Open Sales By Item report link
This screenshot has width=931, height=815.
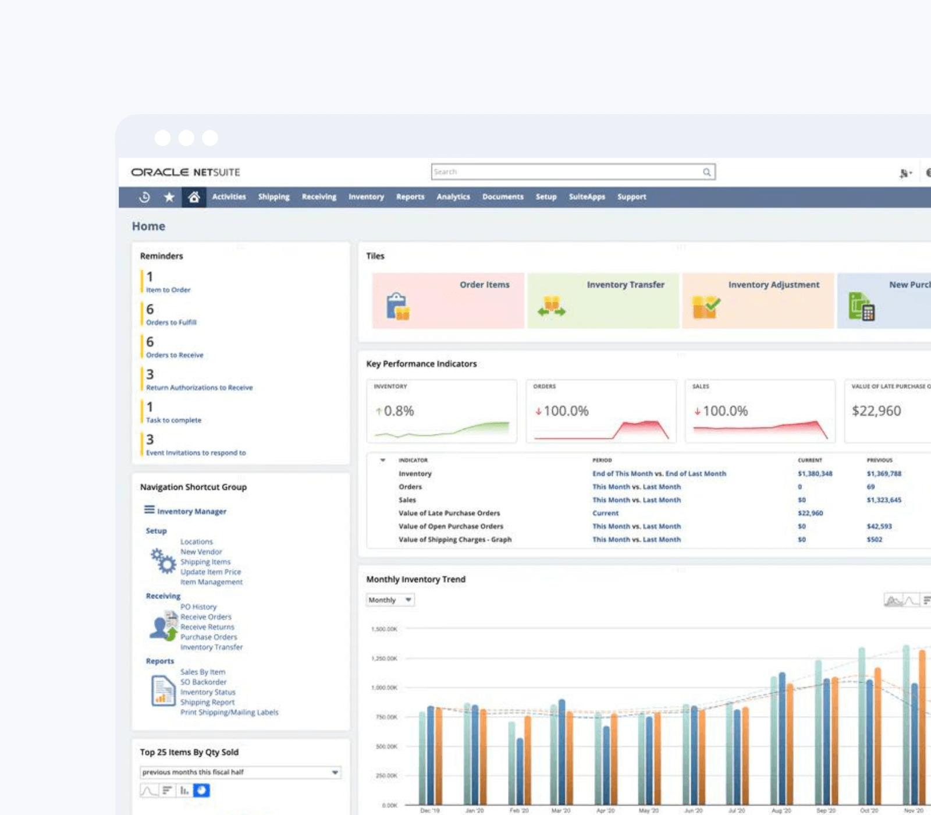(202, 672)
